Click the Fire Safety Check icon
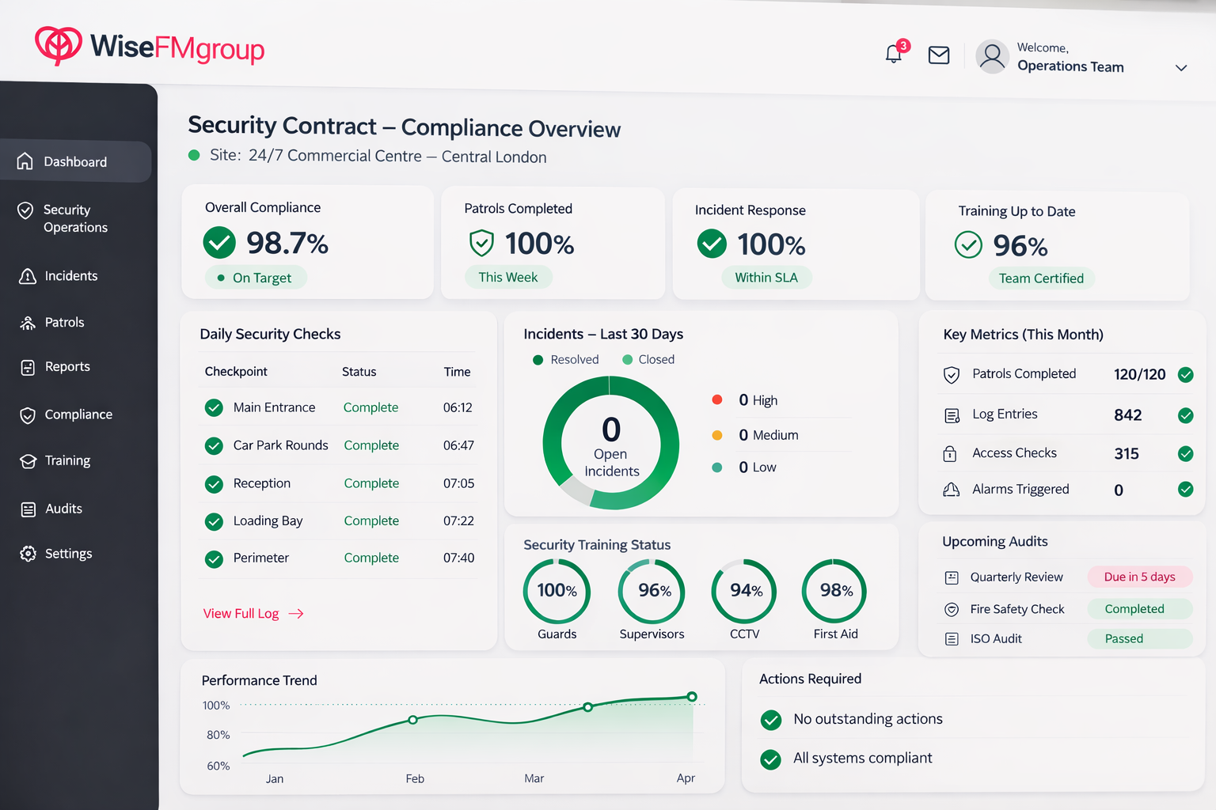Image resolution: width=1216 pixels, height=810 pixels. coord(952,609)
